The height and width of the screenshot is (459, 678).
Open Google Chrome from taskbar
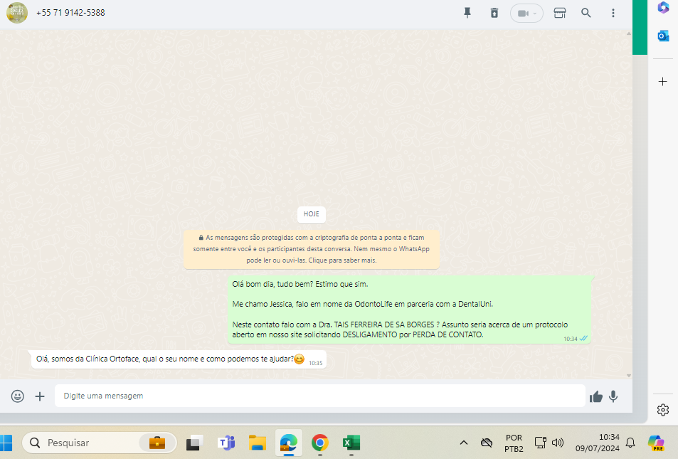coord(320,443)
